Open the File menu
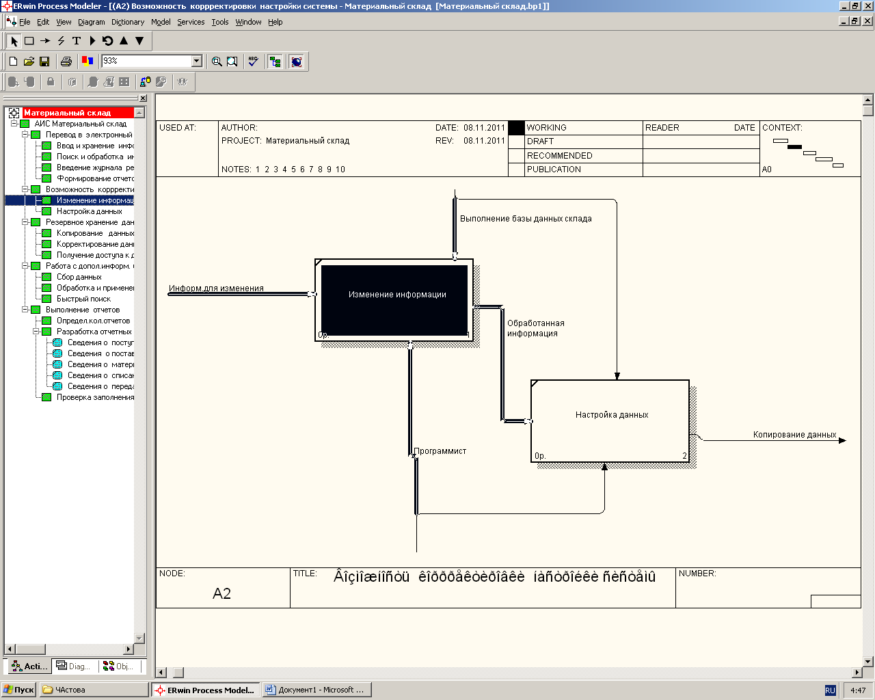Image resolution: width=875 pixels, height=700 pixels. [25, 22]
